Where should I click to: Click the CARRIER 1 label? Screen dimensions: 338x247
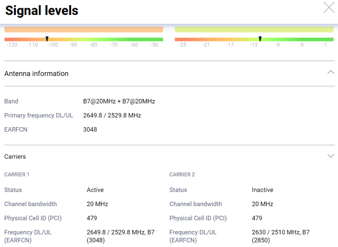coord(17,175)
